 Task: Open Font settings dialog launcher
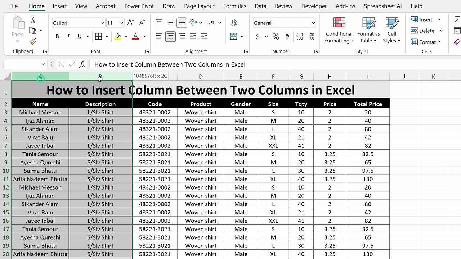pyautogui.click(x=147, y=51)
